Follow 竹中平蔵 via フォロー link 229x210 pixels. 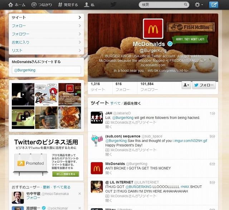click(x=33, y=198)
